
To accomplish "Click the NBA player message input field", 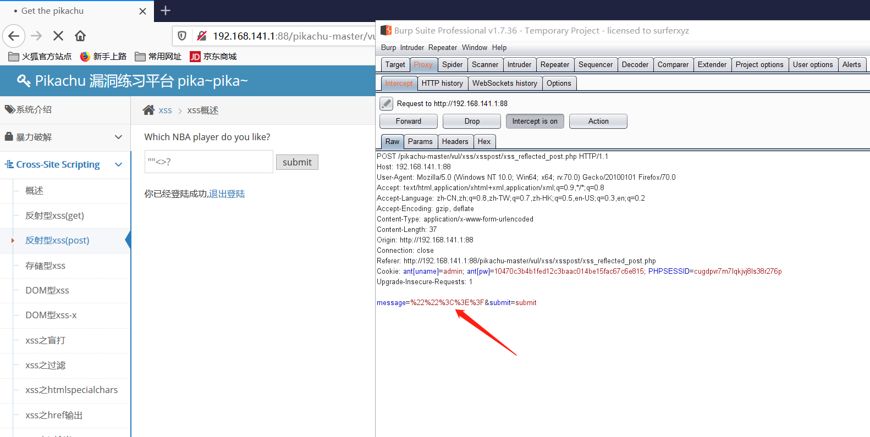I will [x=209, y=162].
